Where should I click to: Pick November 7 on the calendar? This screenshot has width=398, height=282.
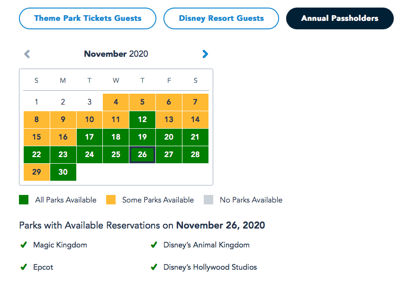coord(195,102)
